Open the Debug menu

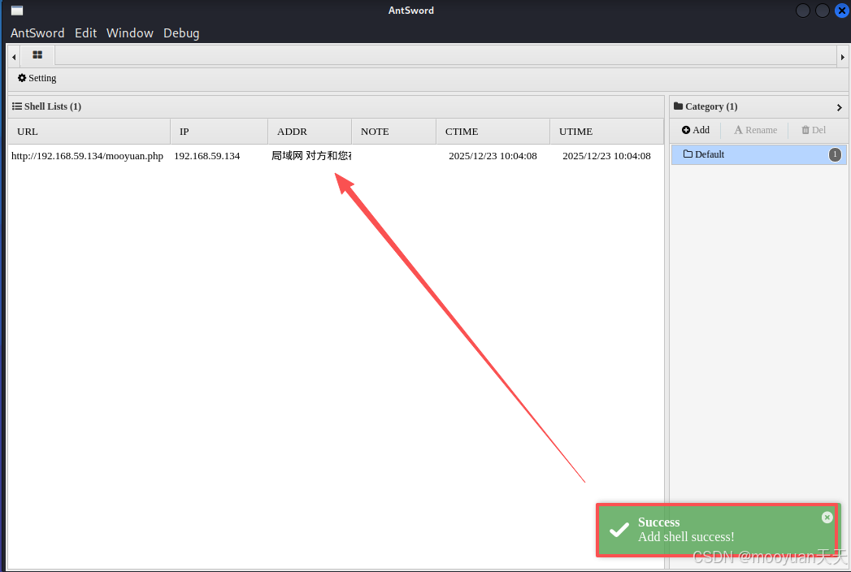coord(181,33)
